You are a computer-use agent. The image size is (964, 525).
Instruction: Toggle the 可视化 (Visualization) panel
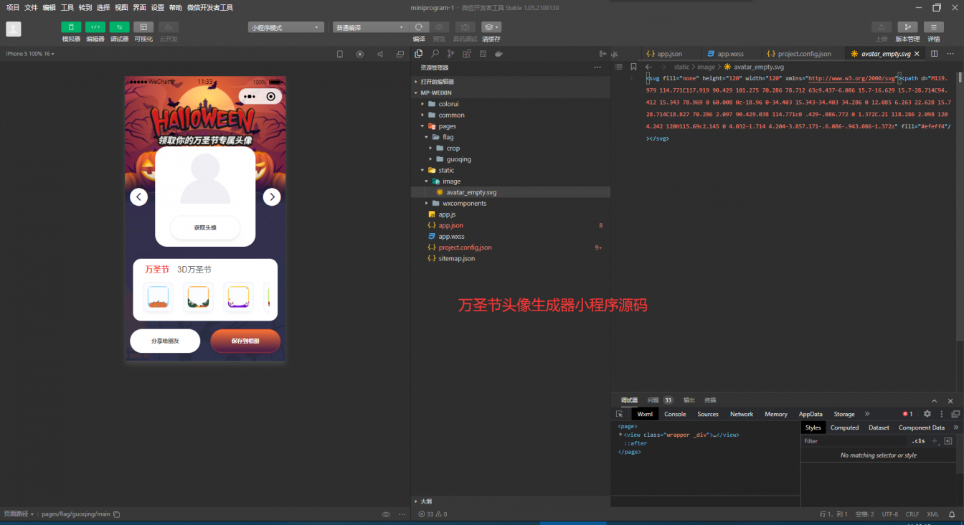click(x=143, y=27)
